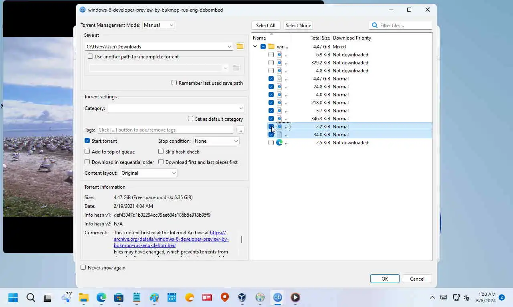Open taskbar Search
Image resolution: width=513 pixels, height=307 pixels.
point(30,297)
